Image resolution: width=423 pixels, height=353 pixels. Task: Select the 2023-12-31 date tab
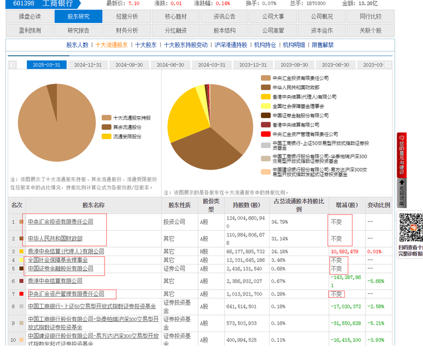tap(253, 65)
